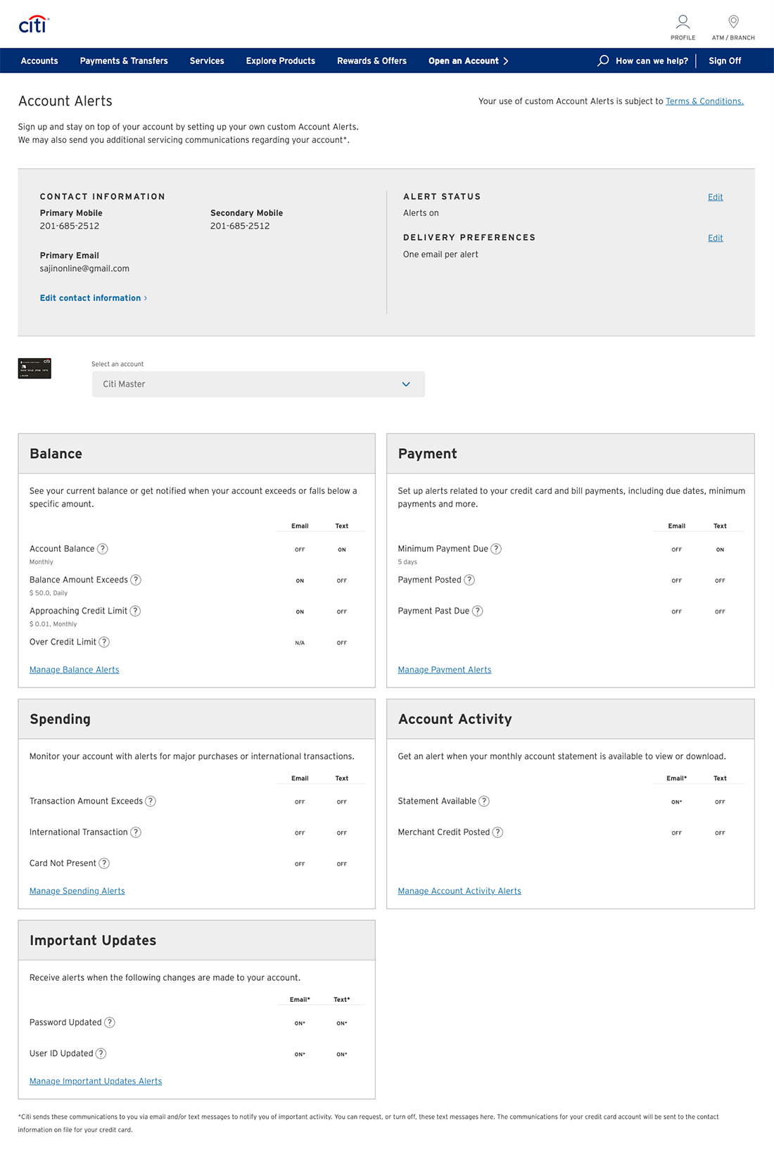This screenshot has width=774, height=1168.
Task: Click Over Credit Limit Email N/A value
Action: 300,642
